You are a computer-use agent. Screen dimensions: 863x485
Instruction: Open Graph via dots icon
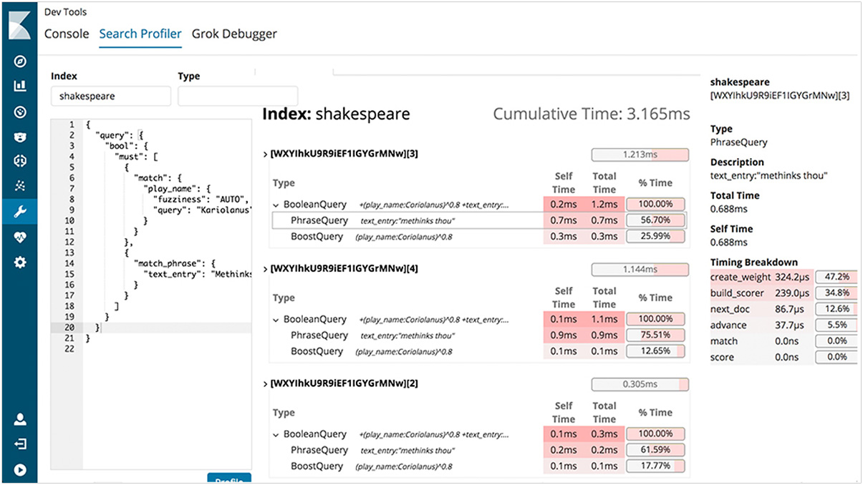pyautogui.click(x=20, y=186)
